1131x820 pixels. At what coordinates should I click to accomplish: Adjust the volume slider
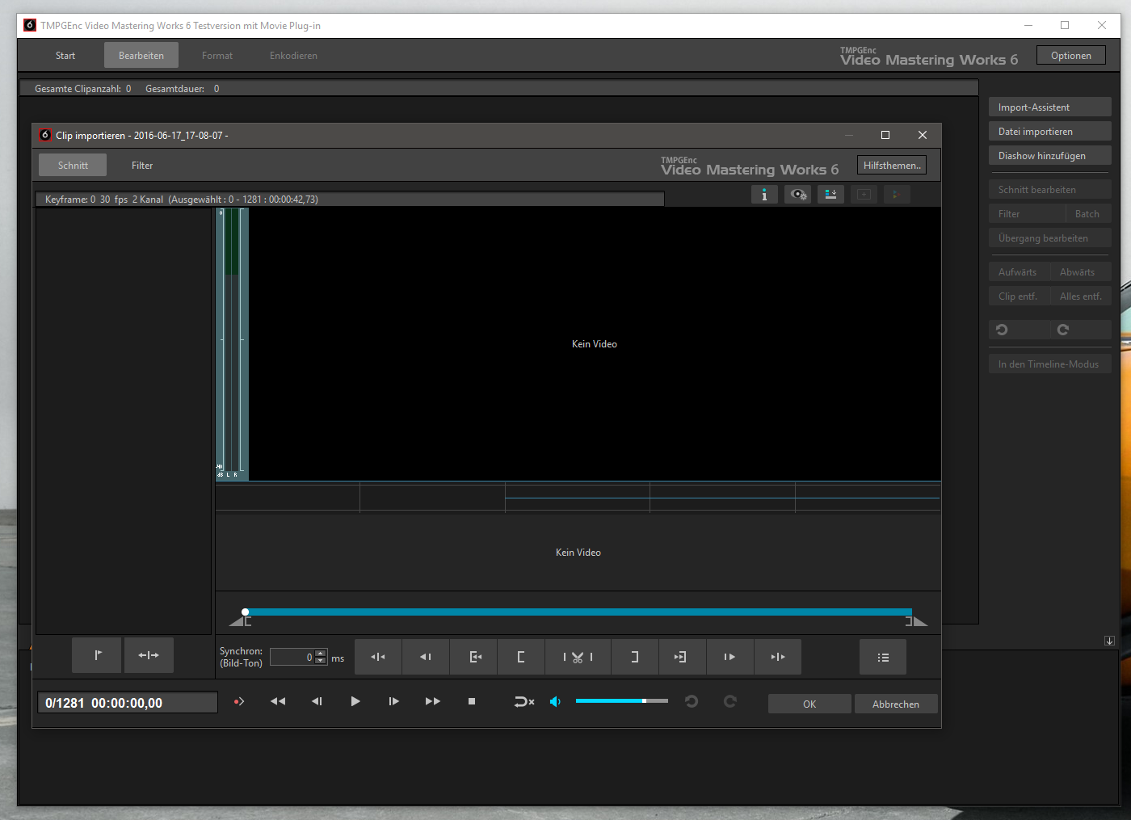622,700
